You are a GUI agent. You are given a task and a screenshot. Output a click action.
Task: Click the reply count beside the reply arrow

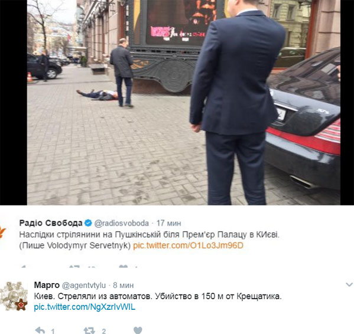[53, 331]
